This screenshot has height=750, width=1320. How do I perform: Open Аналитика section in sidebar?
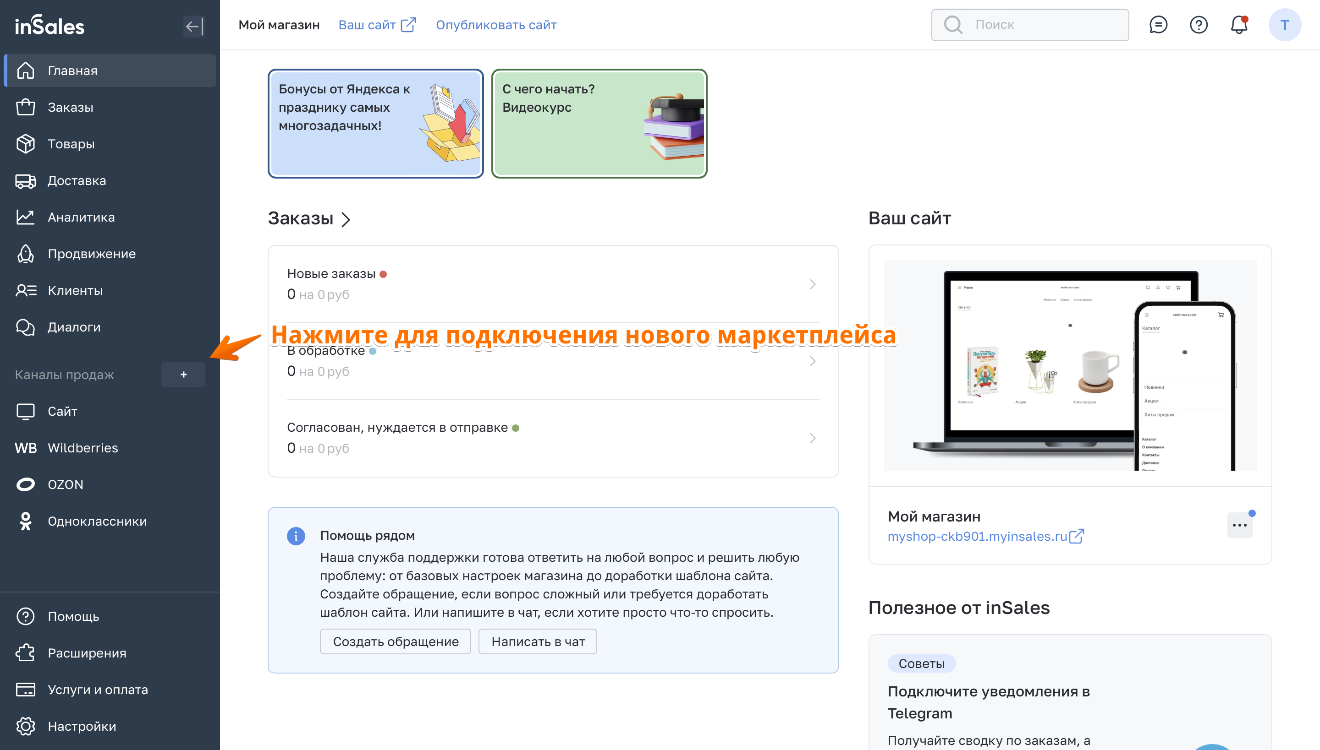(81, 217)
